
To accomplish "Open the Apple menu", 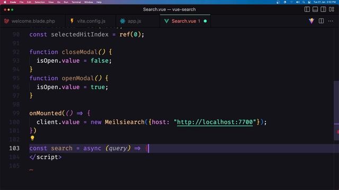I will (x=5, y=2).
